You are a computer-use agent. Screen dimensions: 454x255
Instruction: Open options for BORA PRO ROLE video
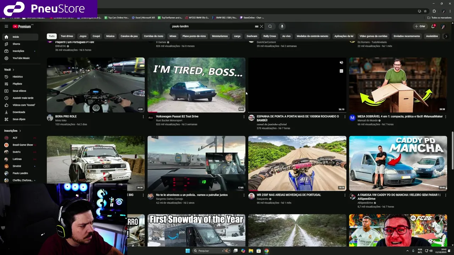click(x=143, y=117)
